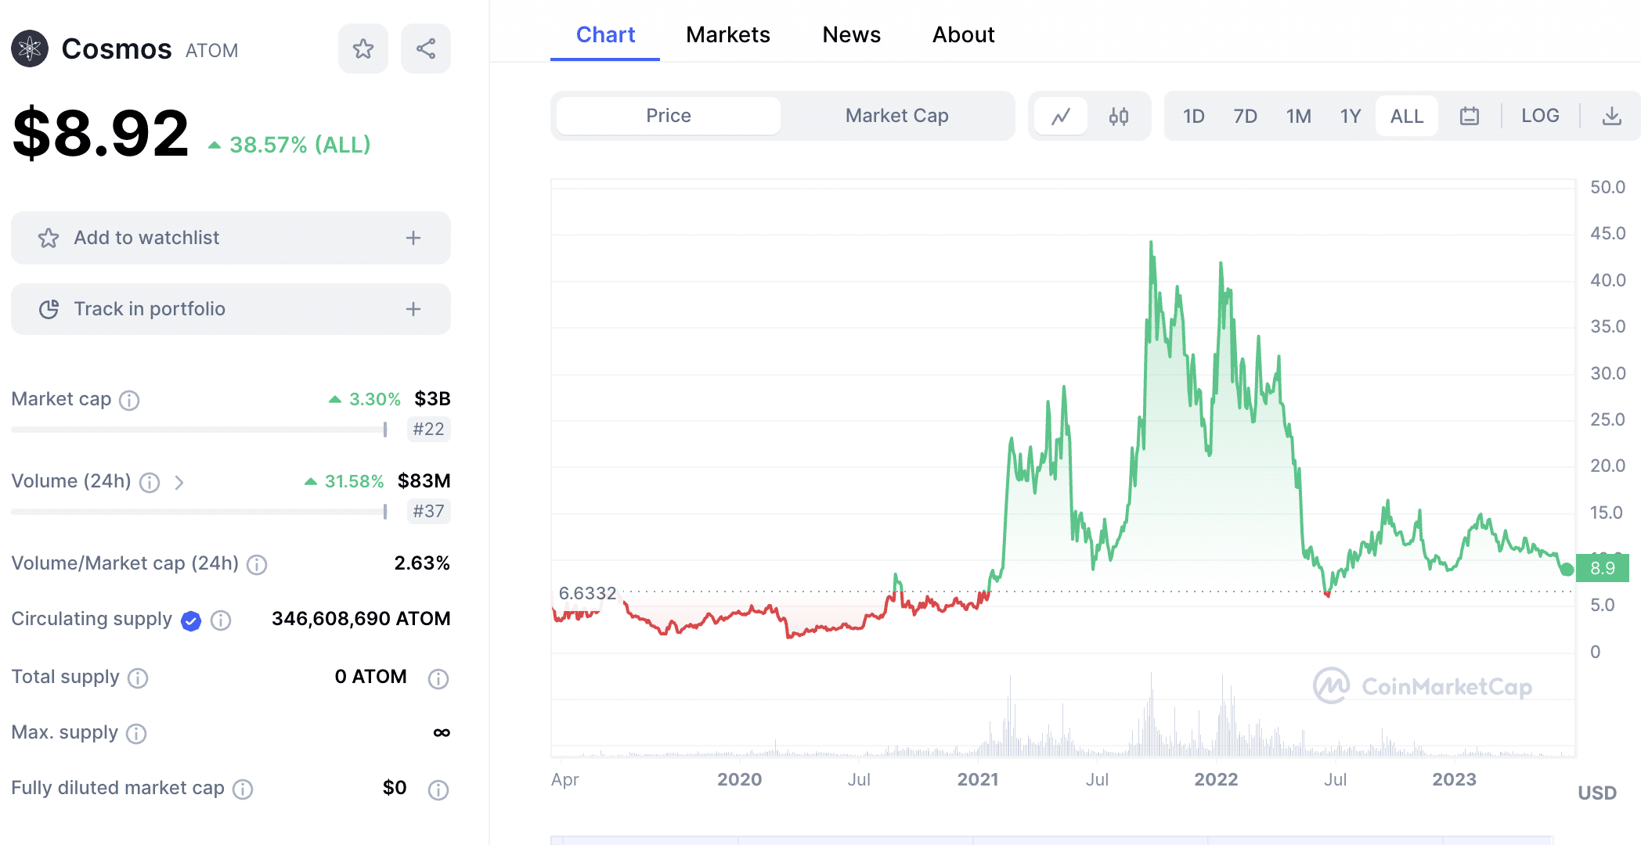Click the $8.92 price value

pos(100,134)
